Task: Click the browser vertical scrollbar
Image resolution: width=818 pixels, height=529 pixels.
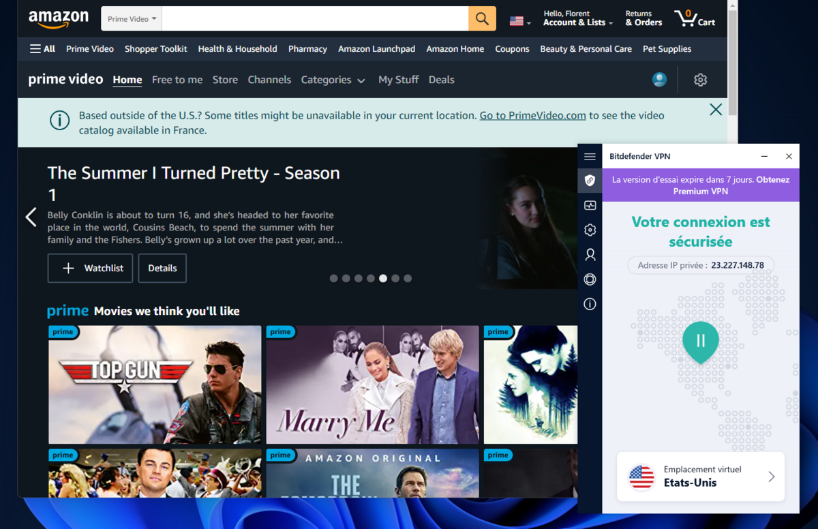Action: pyautogui.click(x=732, y=61)
